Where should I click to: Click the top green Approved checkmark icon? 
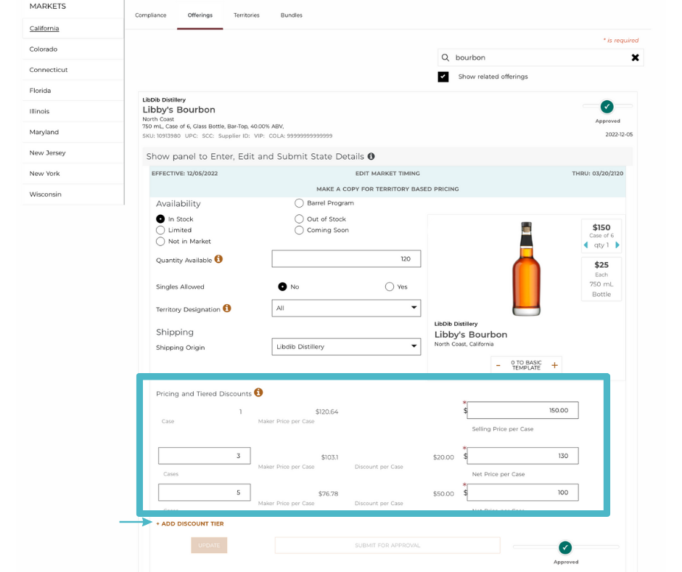(x=607, y=107)
